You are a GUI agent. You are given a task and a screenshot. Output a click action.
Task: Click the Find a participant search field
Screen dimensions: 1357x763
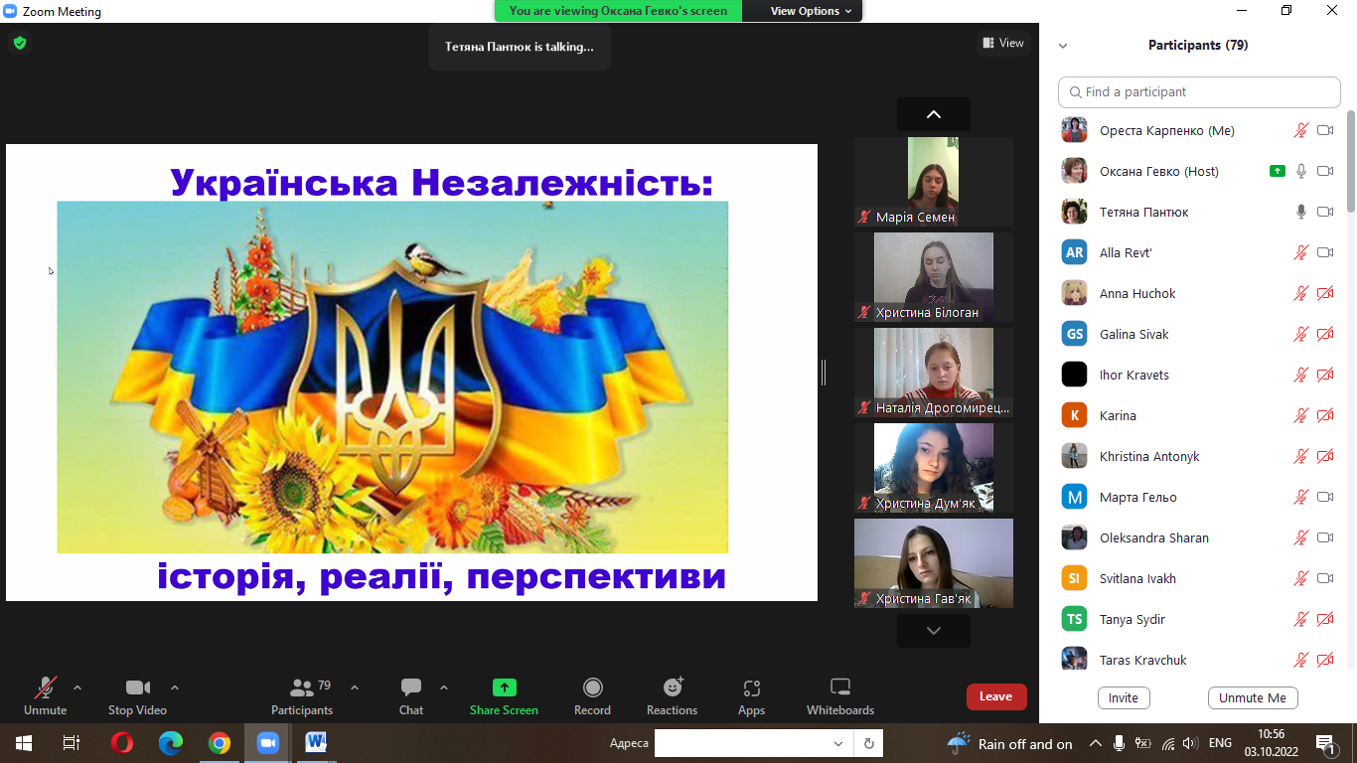pyautogui.click(x=1199, y=92)
